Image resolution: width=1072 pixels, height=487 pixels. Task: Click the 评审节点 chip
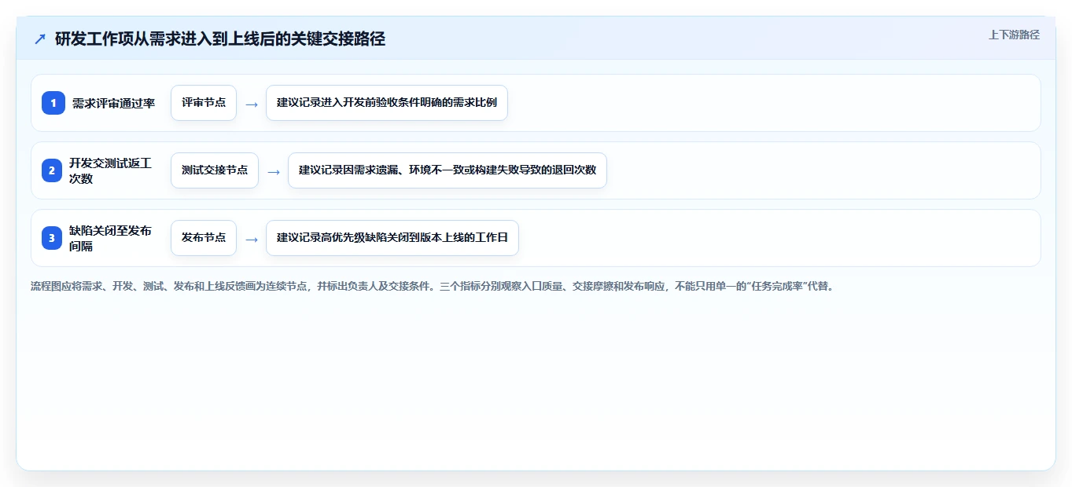pyautogui.click(x=204, y=103)
